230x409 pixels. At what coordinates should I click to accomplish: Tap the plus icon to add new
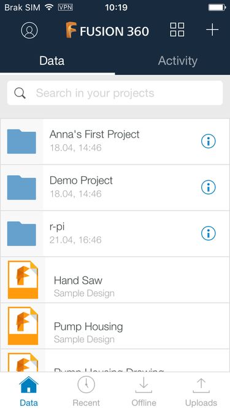coord(212,29)
